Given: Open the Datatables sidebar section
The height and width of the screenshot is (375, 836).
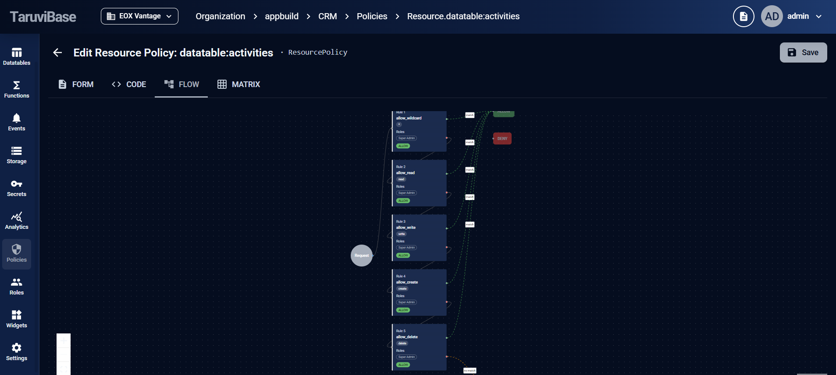Looking at the screenshot, I should [17, 57].
